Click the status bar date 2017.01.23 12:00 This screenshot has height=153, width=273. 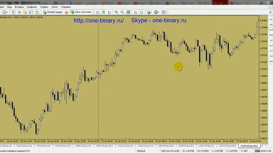click(x=170, y=151)
